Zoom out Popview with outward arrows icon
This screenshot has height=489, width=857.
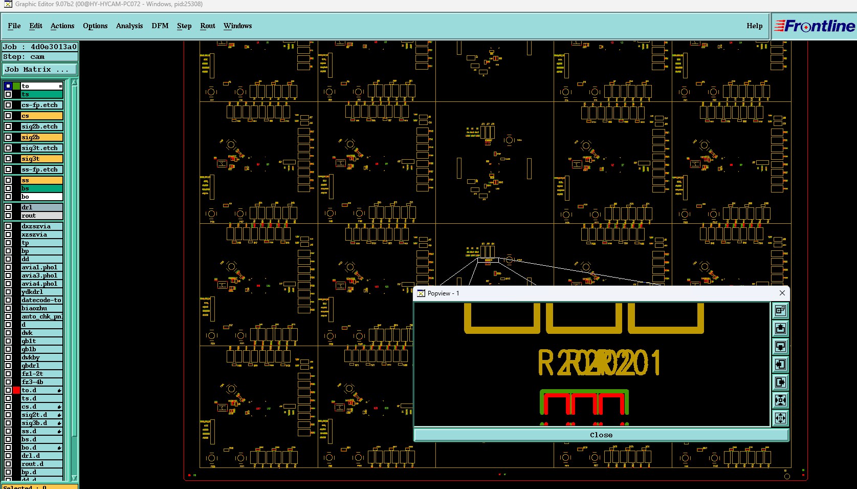point(780,418)
